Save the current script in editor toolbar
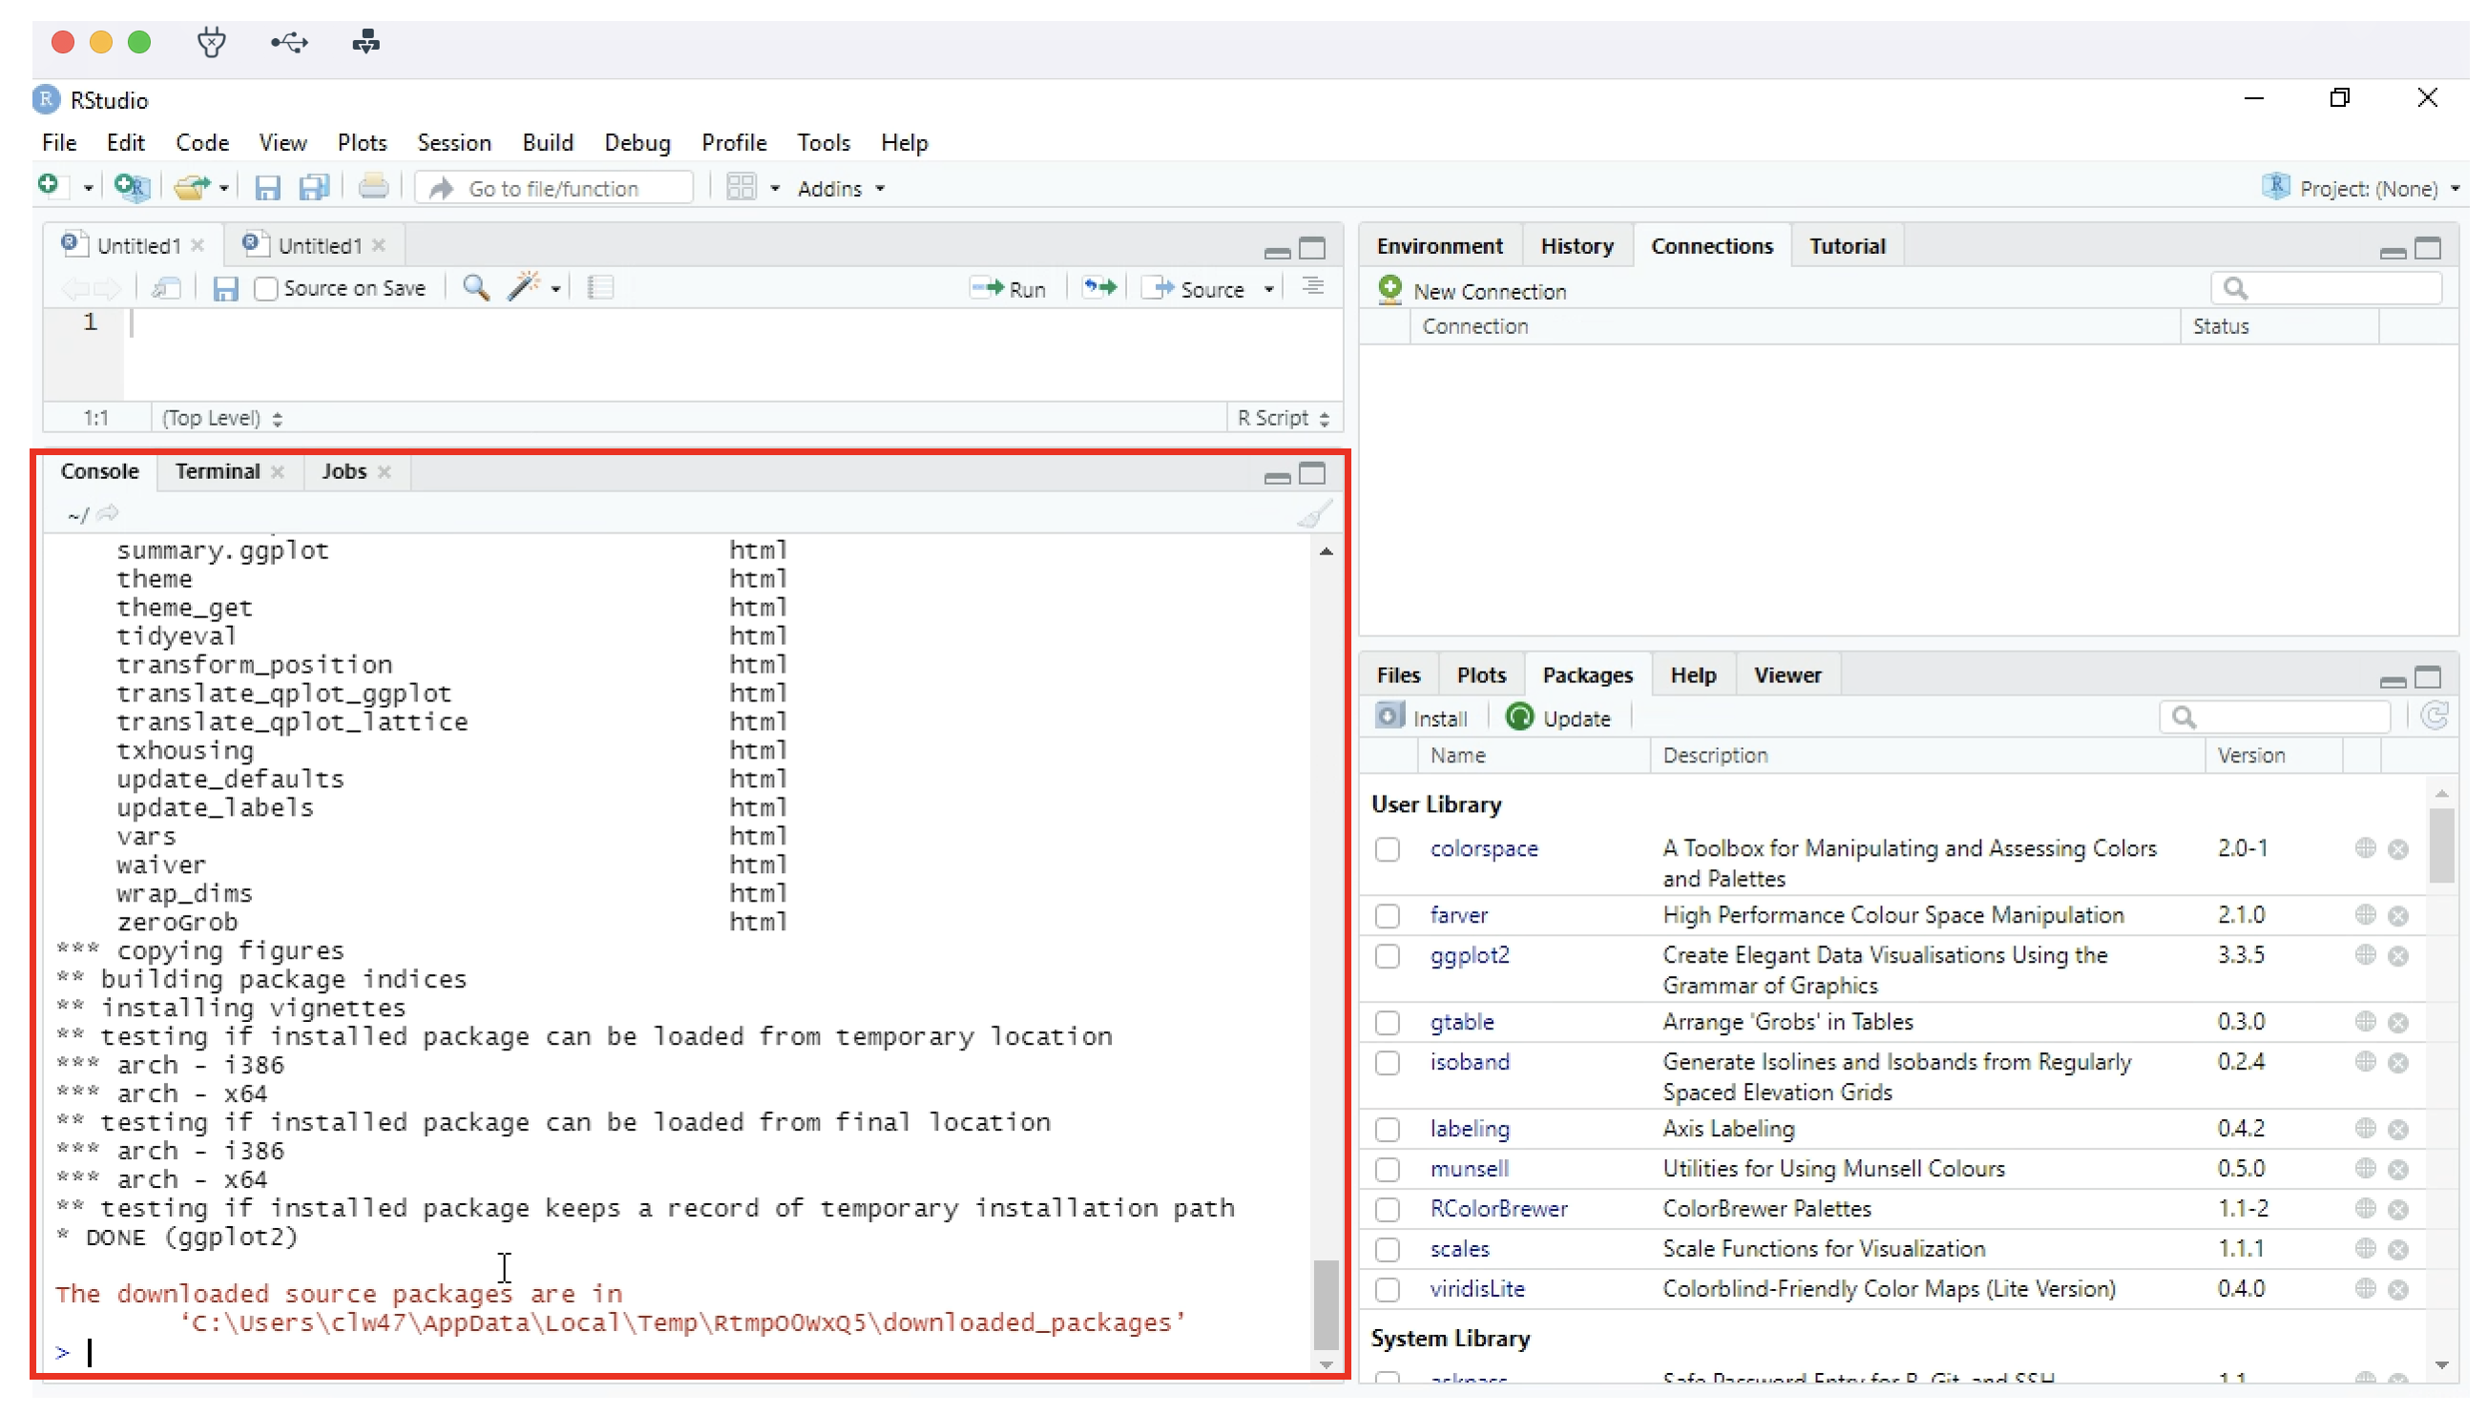 (224, 288)
